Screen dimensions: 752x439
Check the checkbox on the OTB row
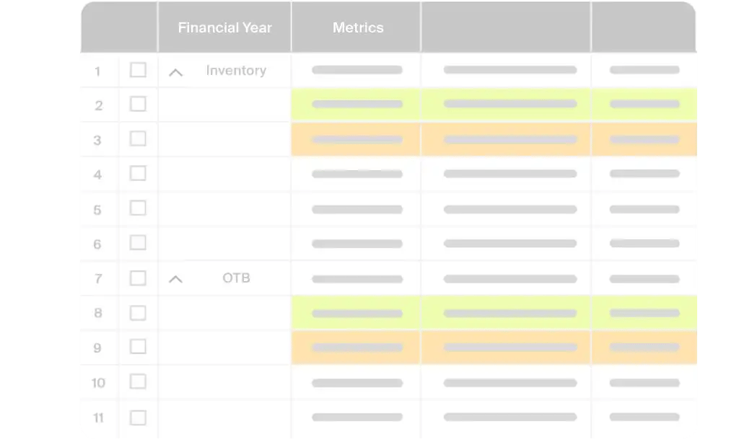[138, 278]
